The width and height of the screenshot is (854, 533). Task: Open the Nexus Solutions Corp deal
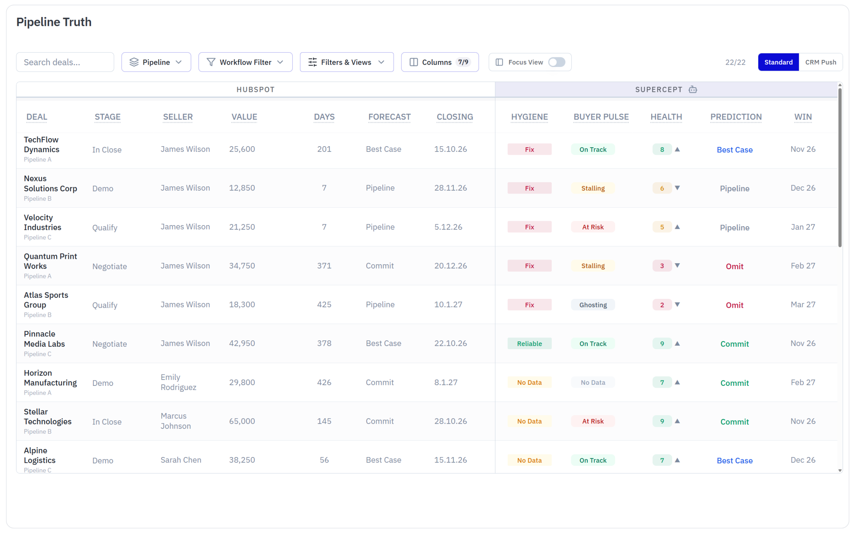coord(50,183)
